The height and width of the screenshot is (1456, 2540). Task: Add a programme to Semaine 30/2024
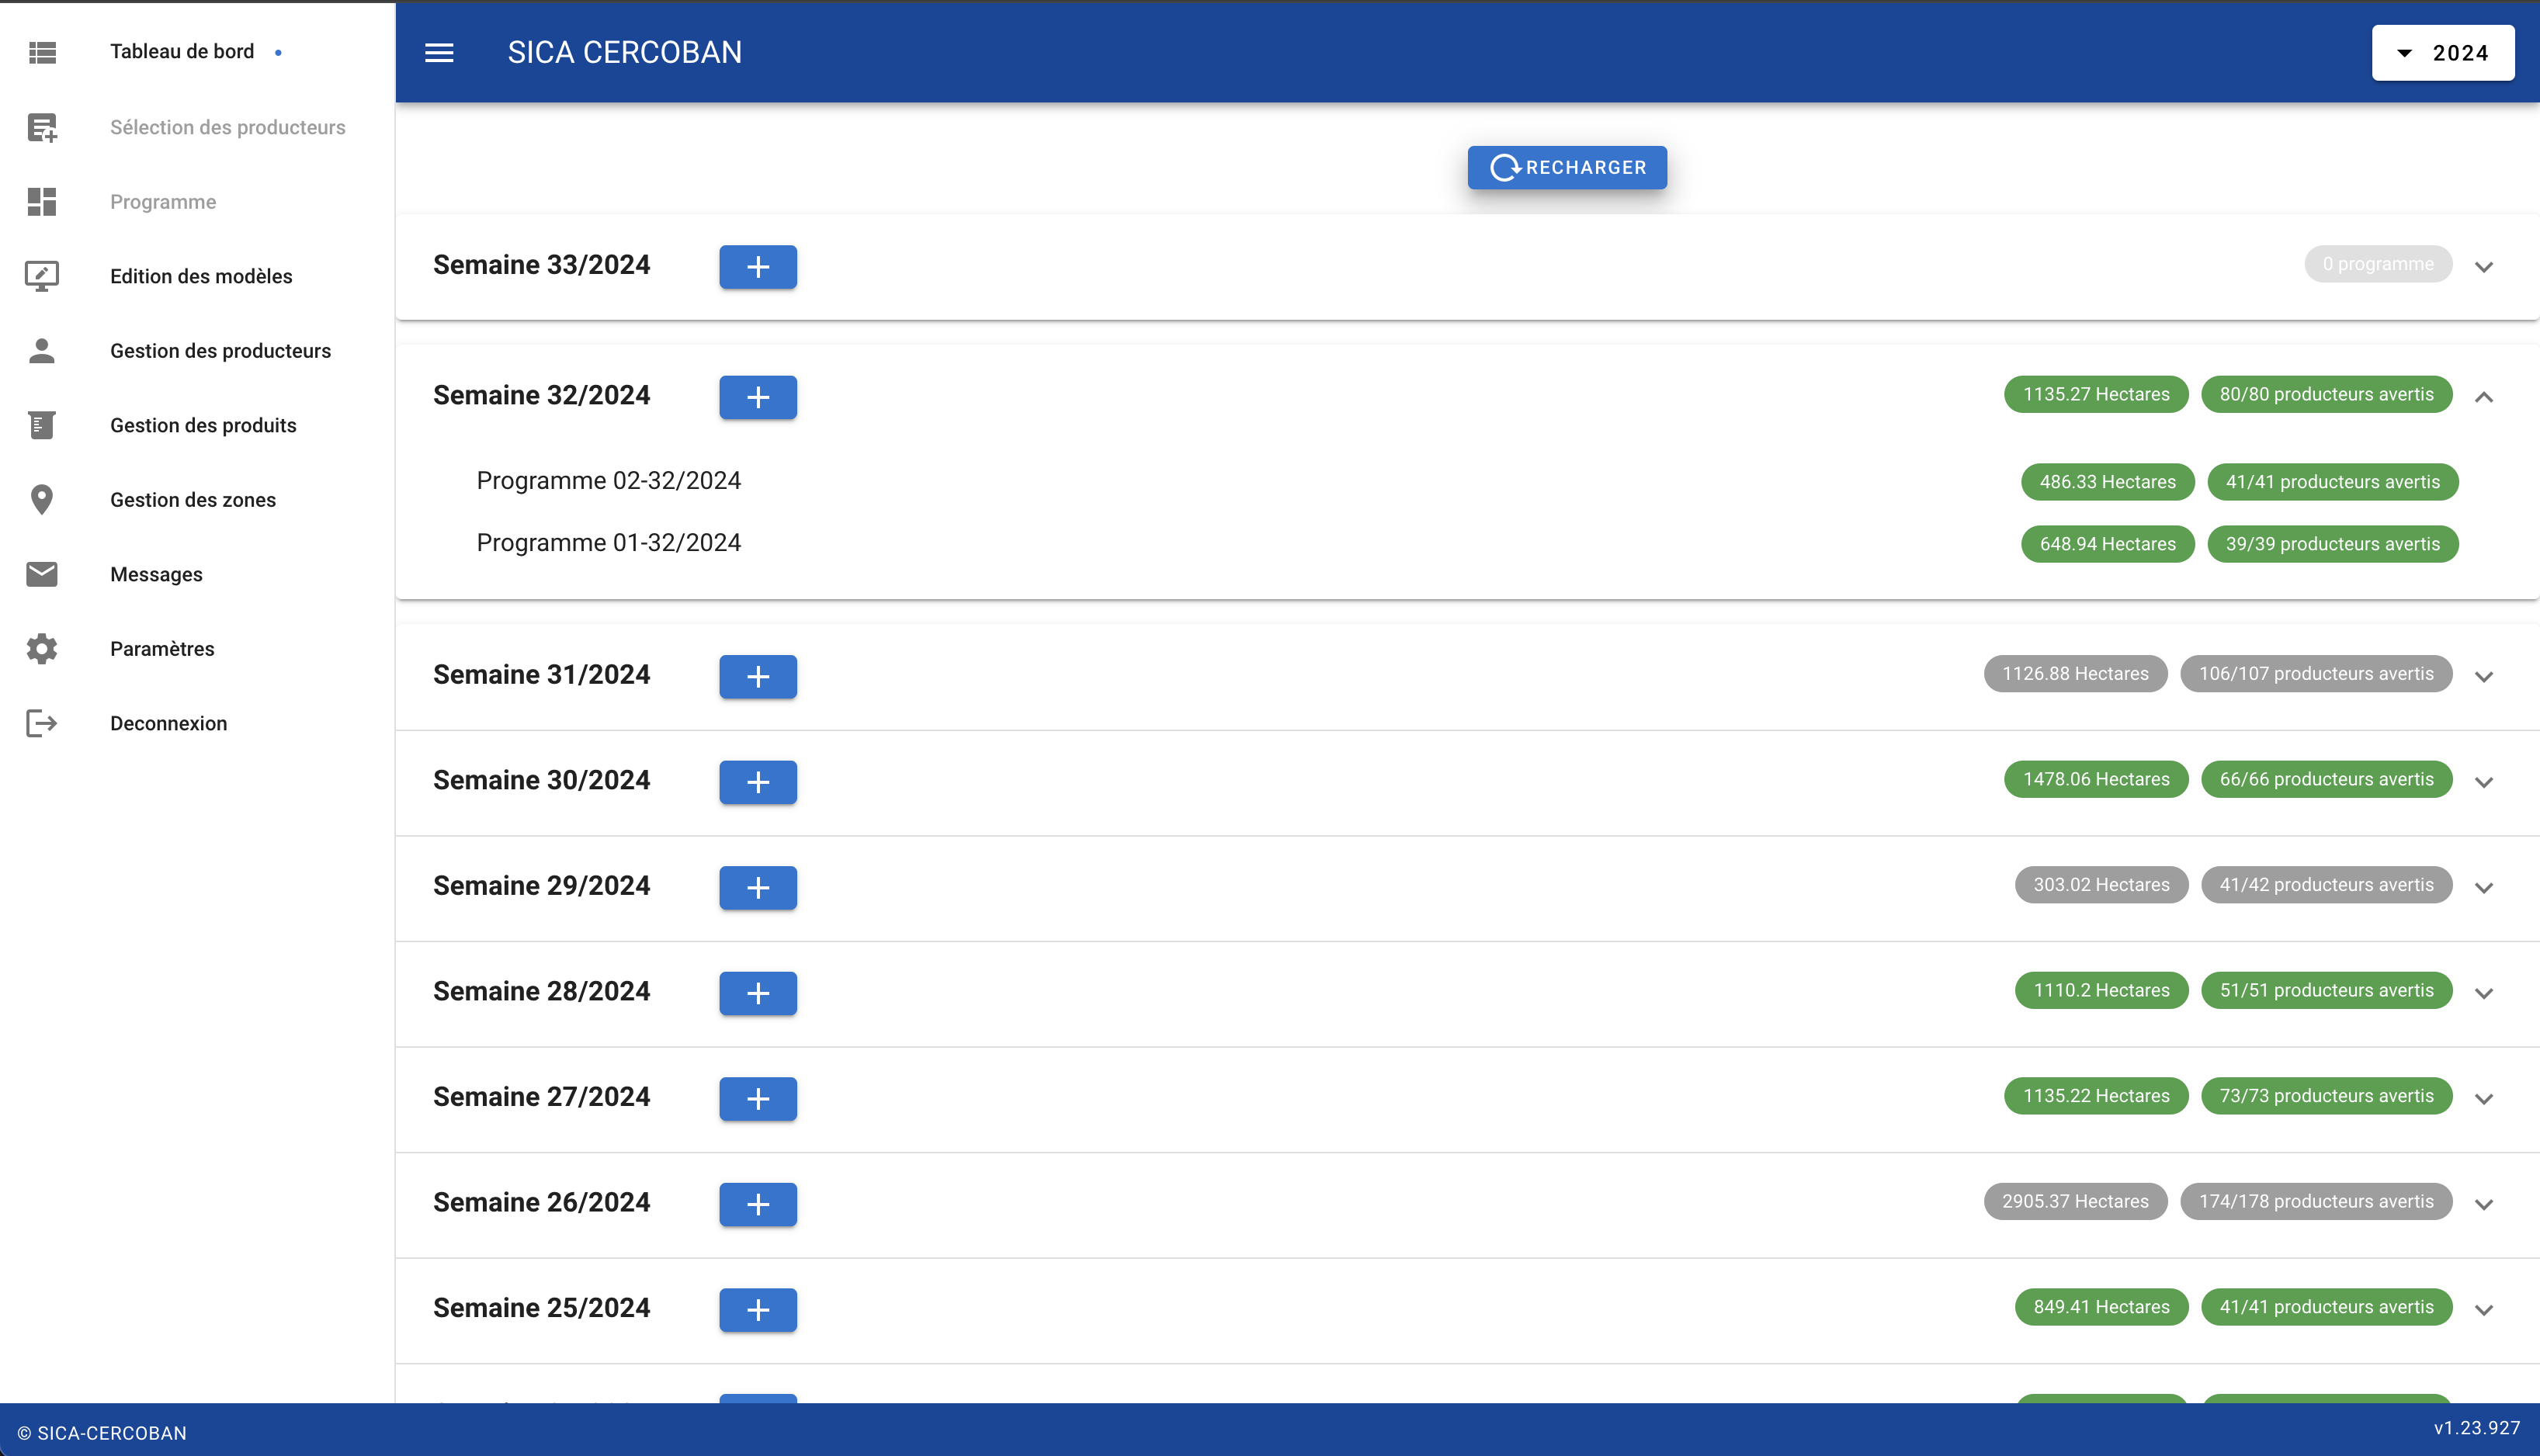point(757,782)
